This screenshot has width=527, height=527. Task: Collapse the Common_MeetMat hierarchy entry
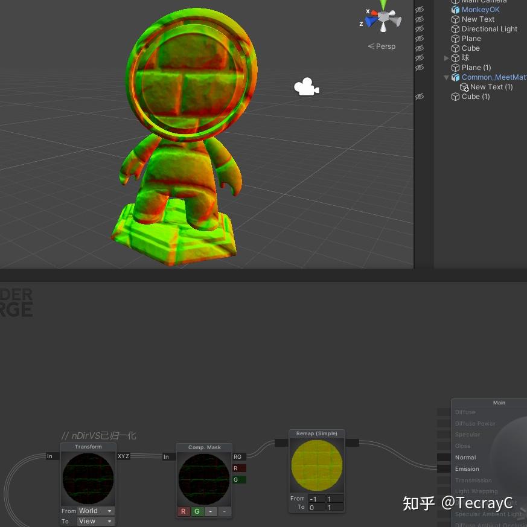[447, 77]
